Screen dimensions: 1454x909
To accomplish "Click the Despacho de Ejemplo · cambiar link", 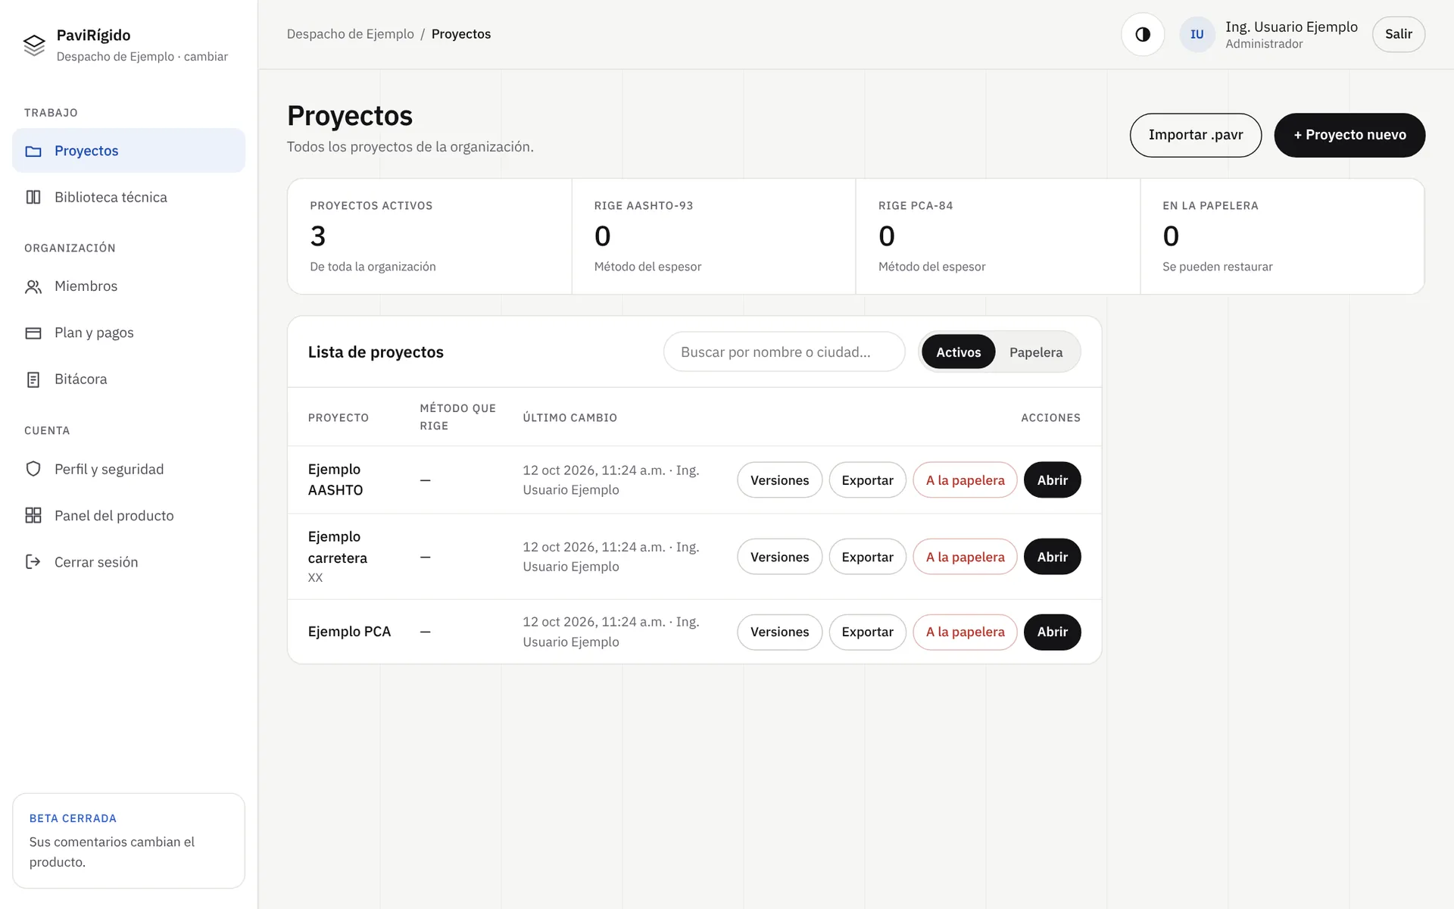I will (142, 57).
